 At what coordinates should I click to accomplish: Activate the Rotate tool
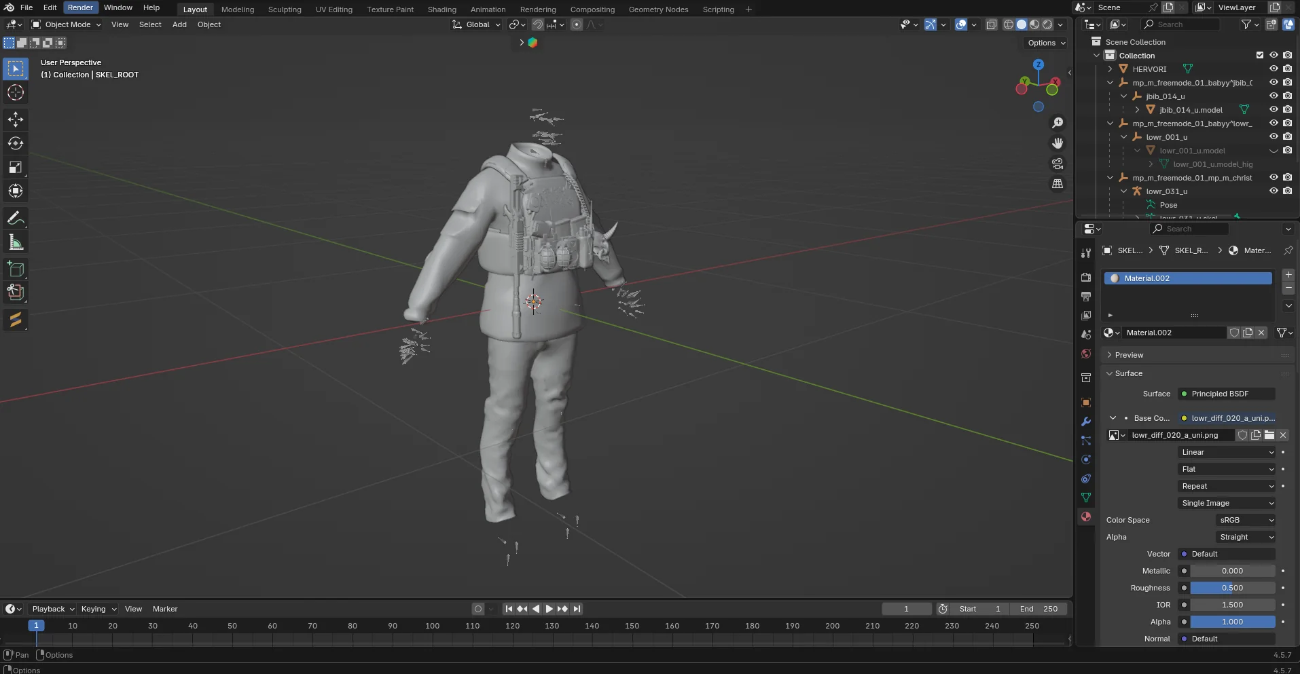click(x=16, y=143)
